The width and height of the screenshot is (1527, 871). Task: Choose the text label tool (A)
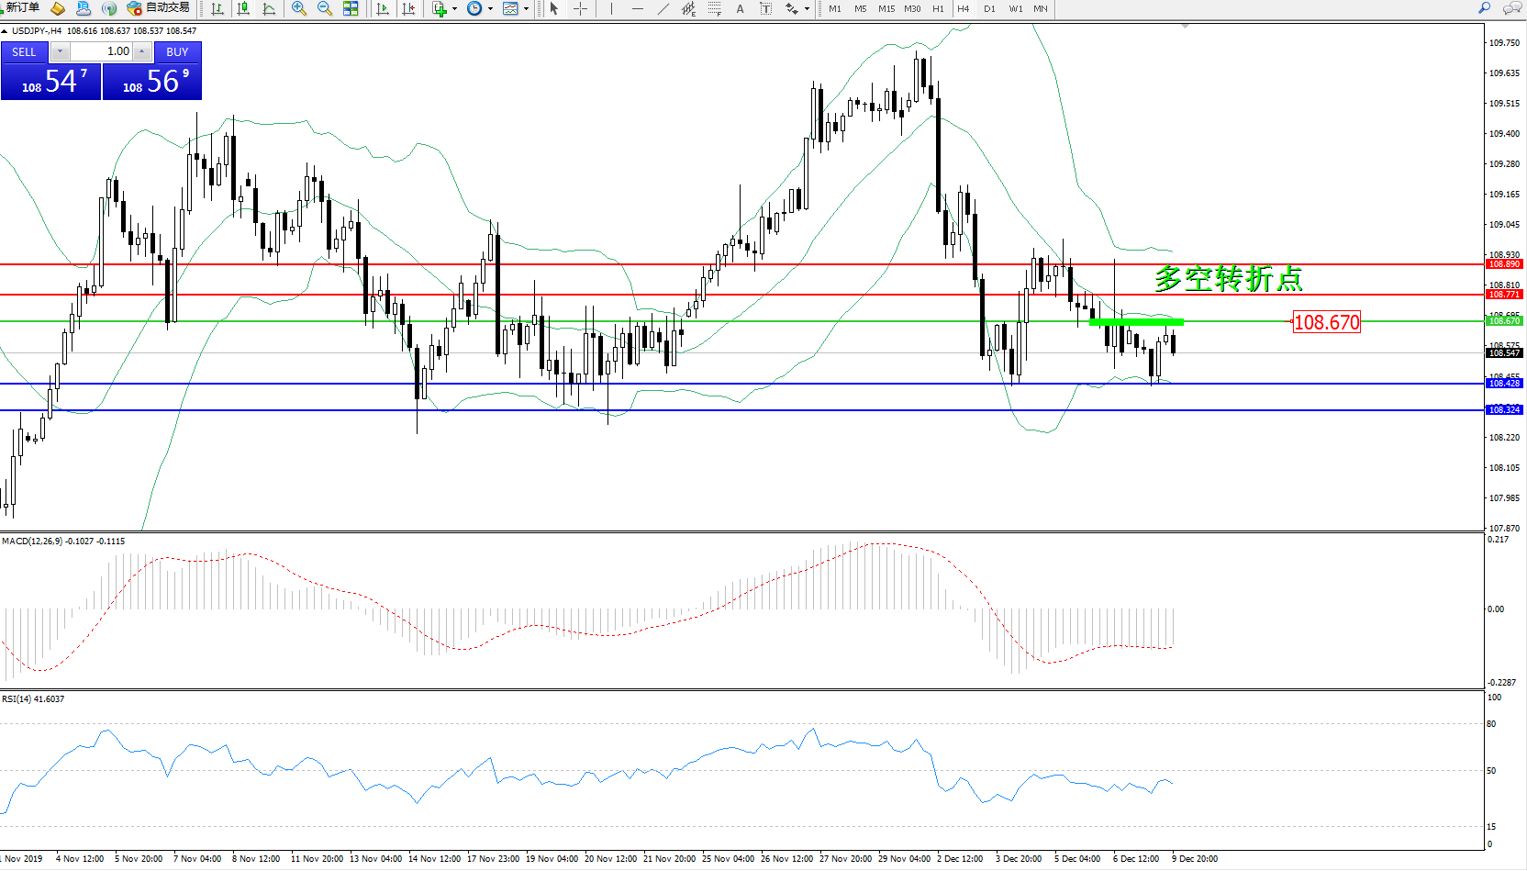(x=740, y=8)
